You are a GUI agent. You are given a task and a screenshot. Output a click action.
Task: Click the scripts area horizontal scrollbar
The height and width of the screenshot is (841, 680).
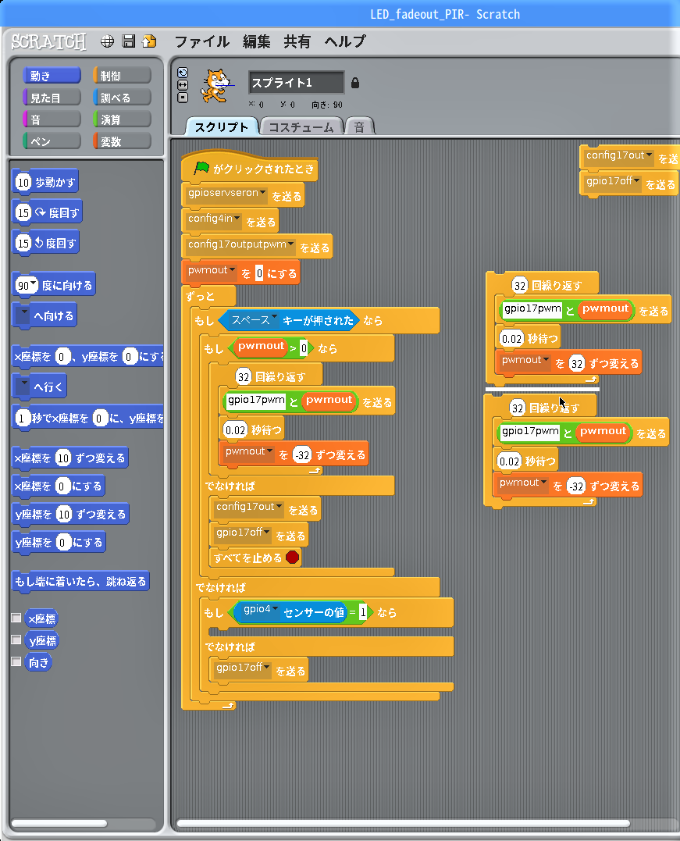(x=402, y=823)
